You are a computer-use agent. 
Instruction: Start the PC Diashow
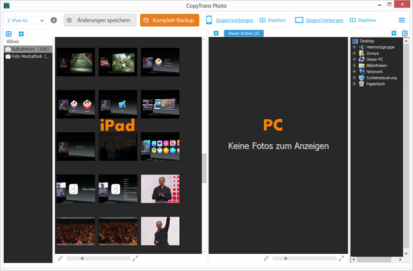(x=363, y=20)
